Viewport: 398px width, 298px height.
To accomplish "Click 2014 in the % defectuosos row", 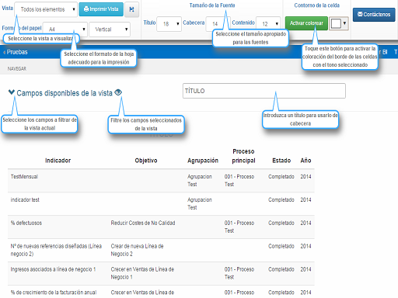I will [x=305, y=223].
